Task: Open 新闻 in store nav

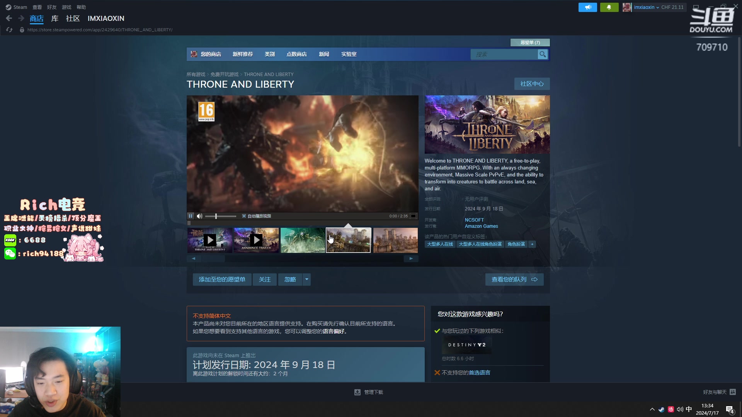Action: (x=324, y=54)
